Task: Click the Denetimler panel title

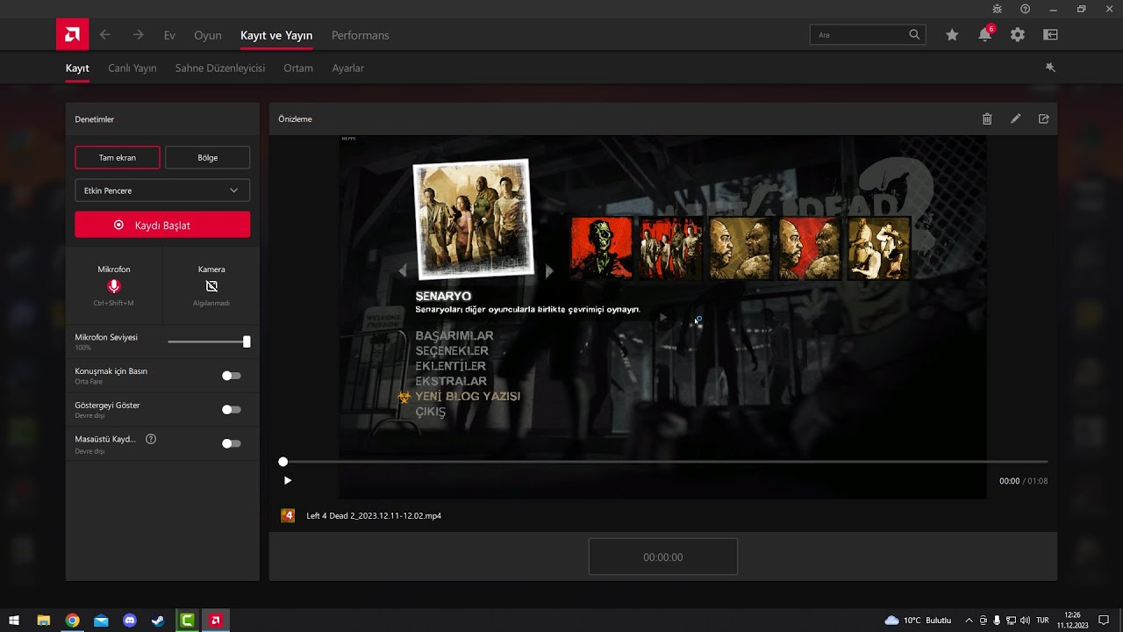Action: [x=95, y=119]
